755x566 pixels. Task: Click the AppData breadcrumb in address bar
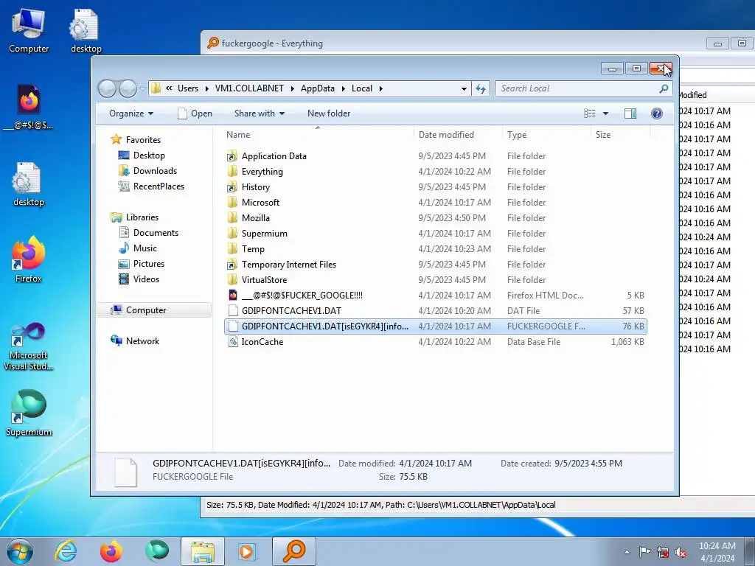[318, 88]
